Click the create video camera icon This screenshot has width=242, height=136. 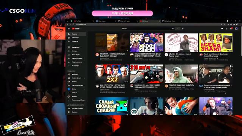222,29
